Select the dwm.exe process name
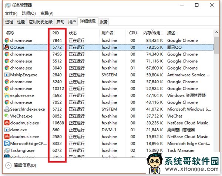Screen dimensions: 222x176 coord(18,130)
